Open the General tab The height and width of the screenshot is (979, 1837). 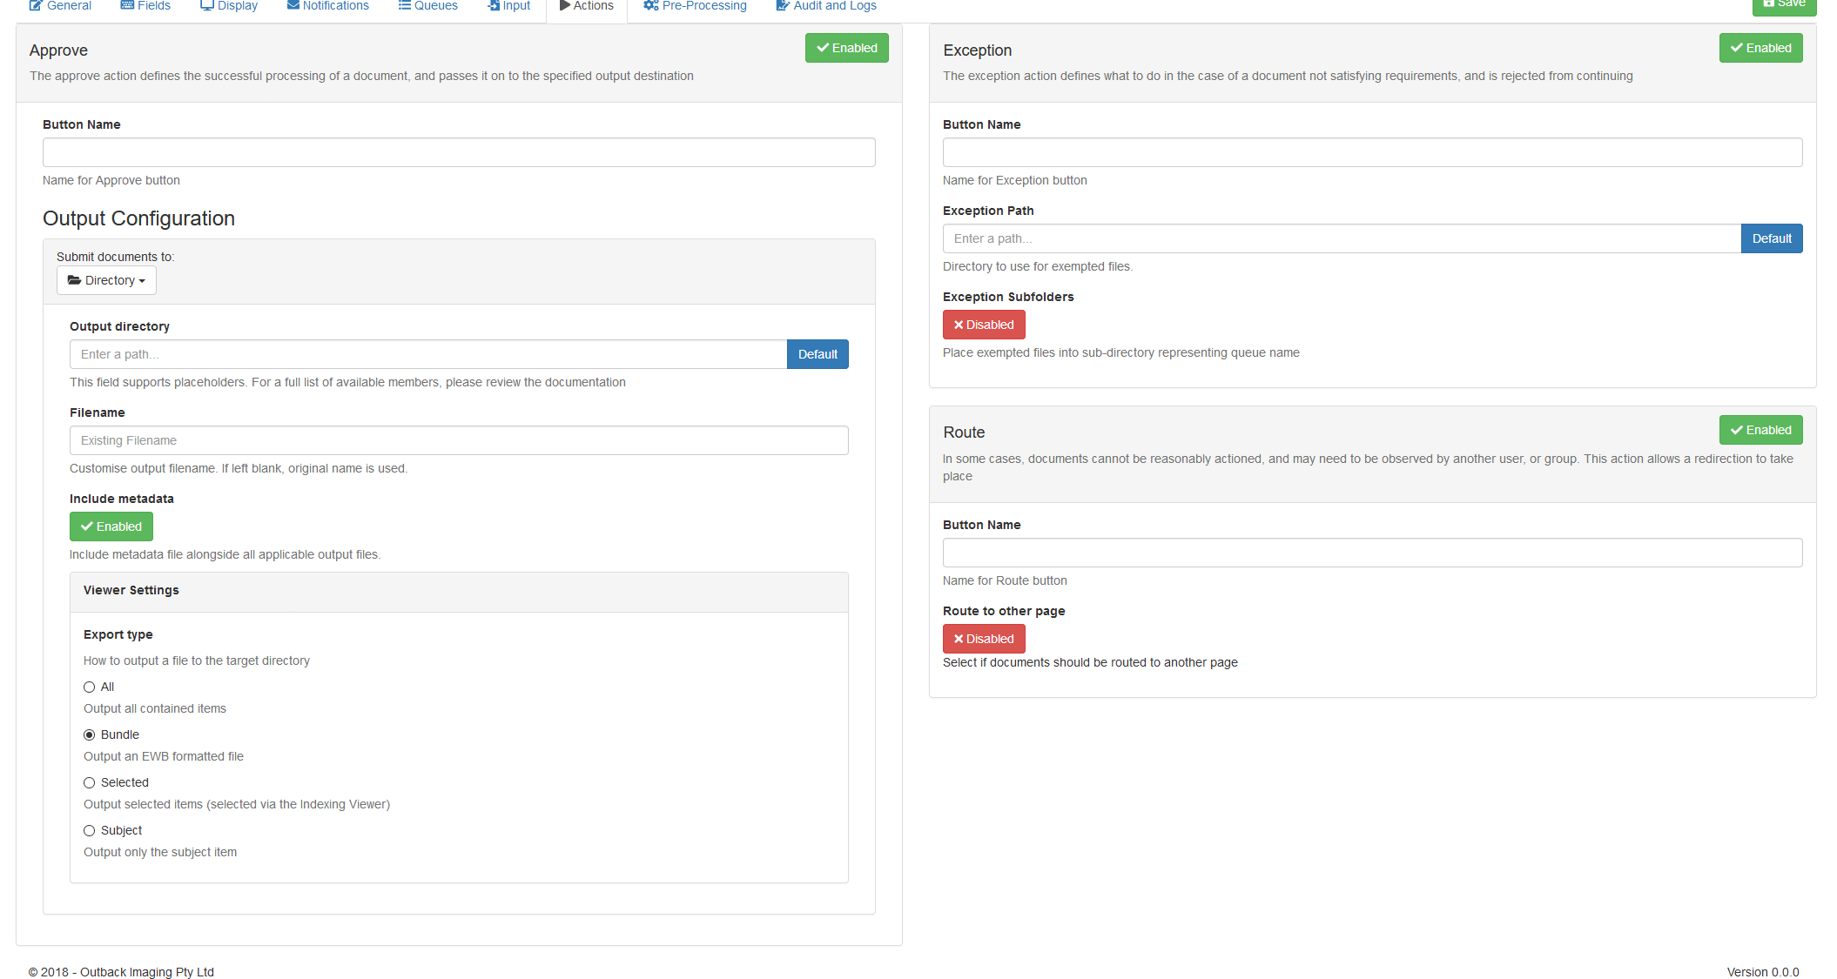coord(60,6)
